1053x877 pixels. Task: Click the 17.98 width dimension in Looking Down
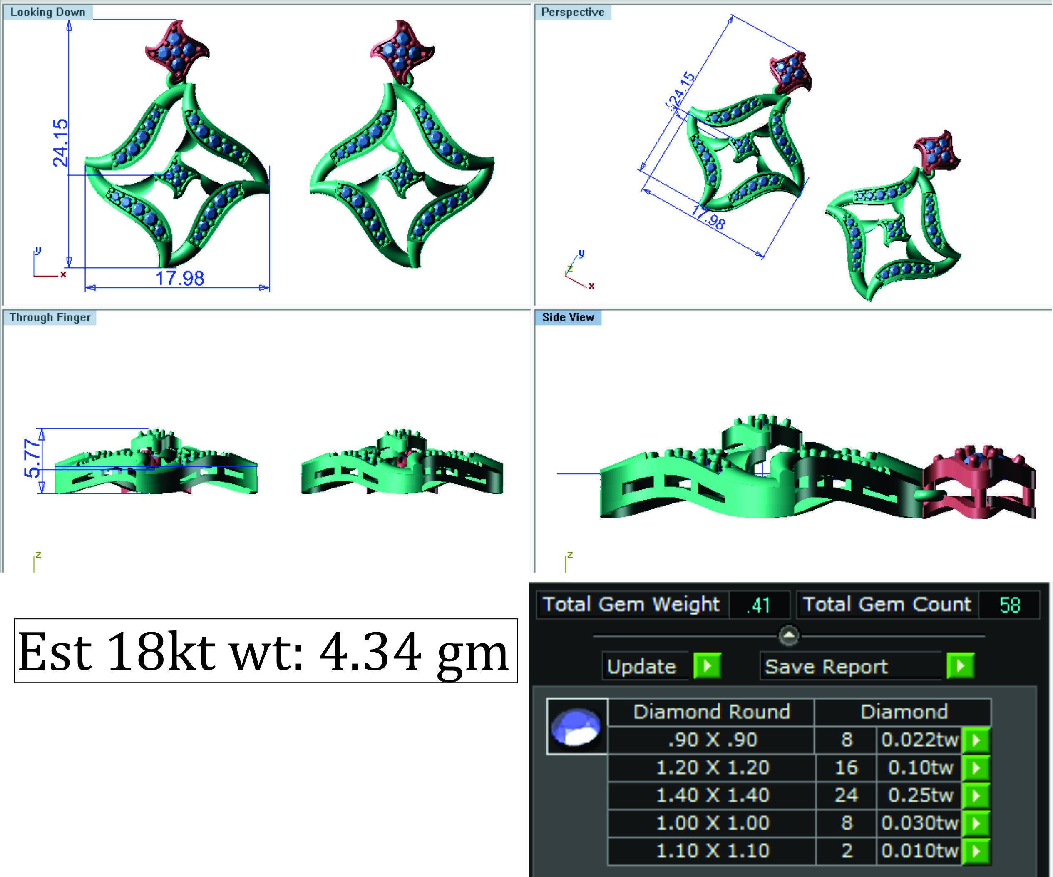point(180,278)
